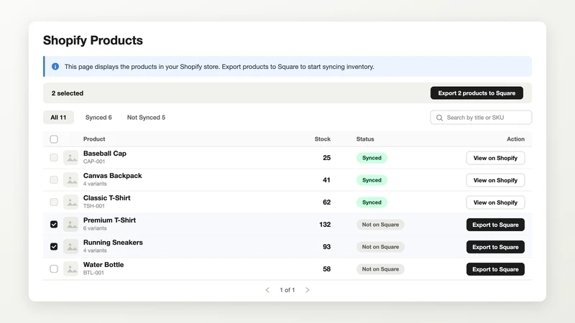Click Export 2 products to Square
Image resolution: width=575 pixels, height=323 pixels.
pyautogui.click(x=477, y=93)
